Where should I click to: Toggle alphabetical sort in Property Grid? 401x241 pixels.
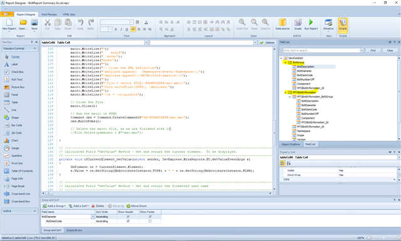(288, 164)
